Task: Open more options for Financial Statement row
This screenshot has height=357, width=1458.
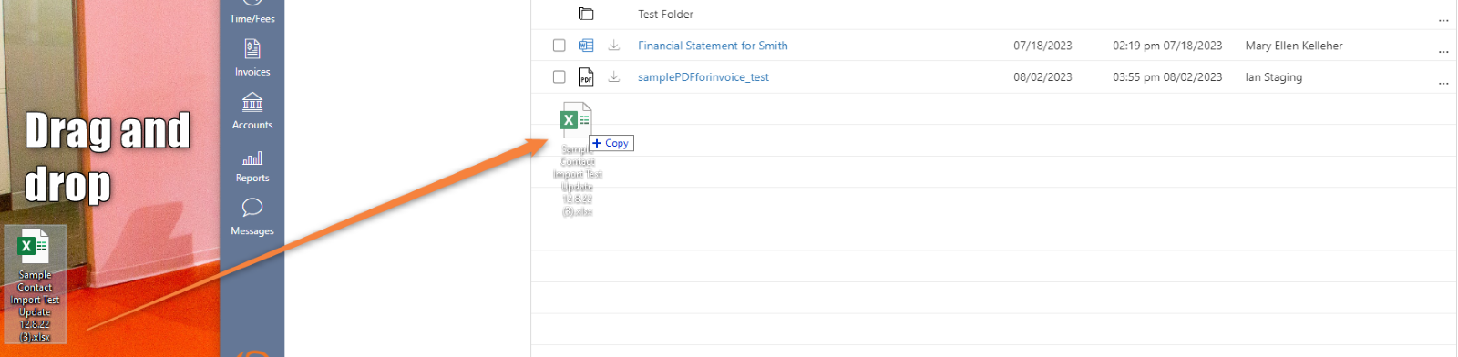Action: [x=1443, y=51]
